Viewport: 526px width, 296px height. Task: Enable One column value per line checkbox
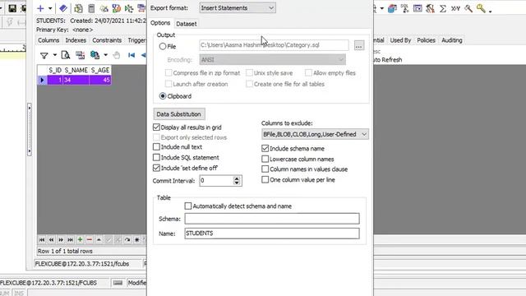coord(265,179)
